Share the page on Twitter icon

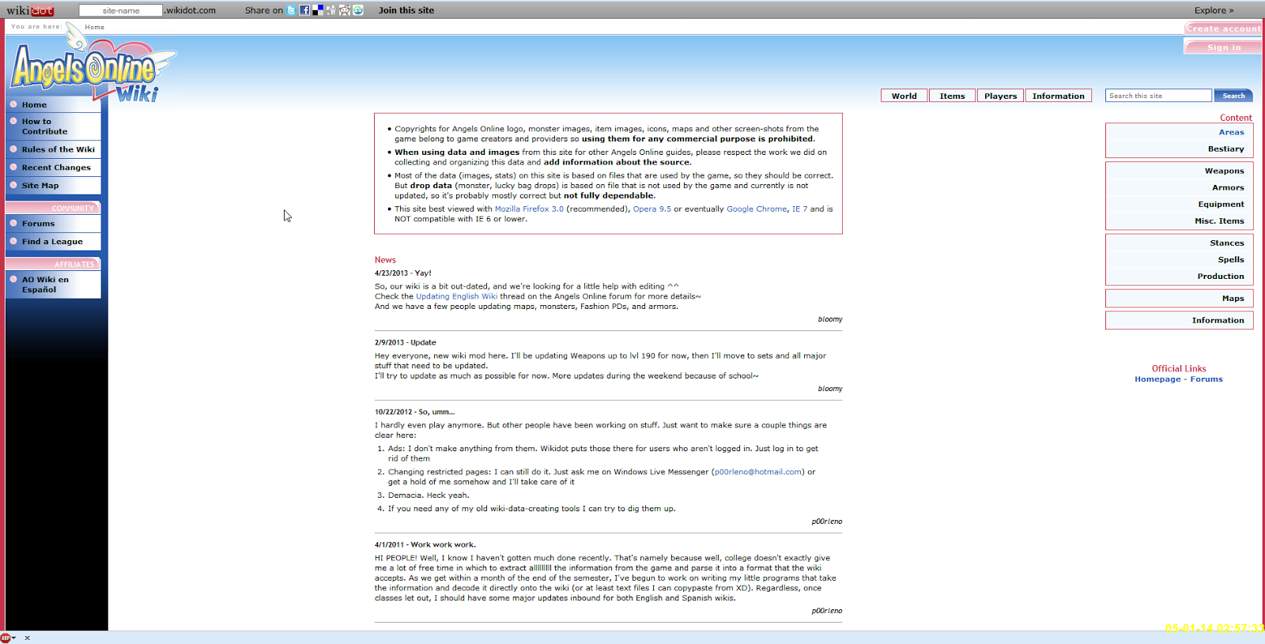click(x=291, y=10)
